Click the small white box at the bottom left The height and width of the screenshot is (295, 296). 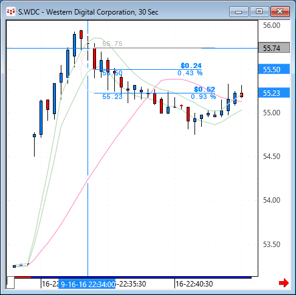(10, 282)
